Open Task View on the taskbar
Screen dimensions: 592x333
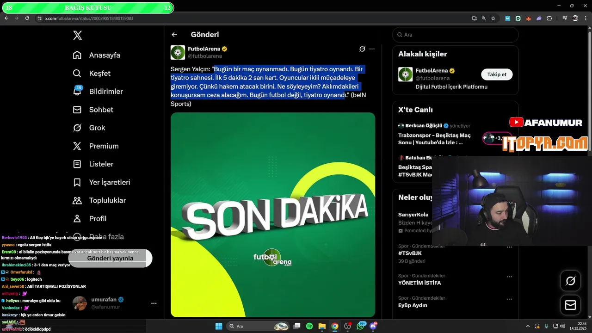(297, 326)
